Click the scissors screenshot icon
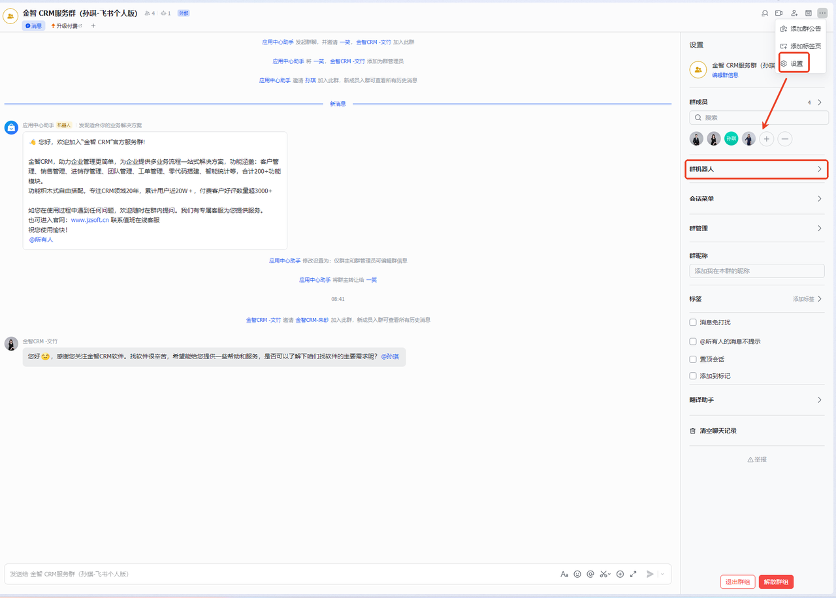 (x=603, y=574)
